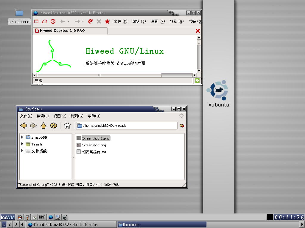
Task: Click Firefox vertical scrollbar down arrow
Action: point(199,71)
